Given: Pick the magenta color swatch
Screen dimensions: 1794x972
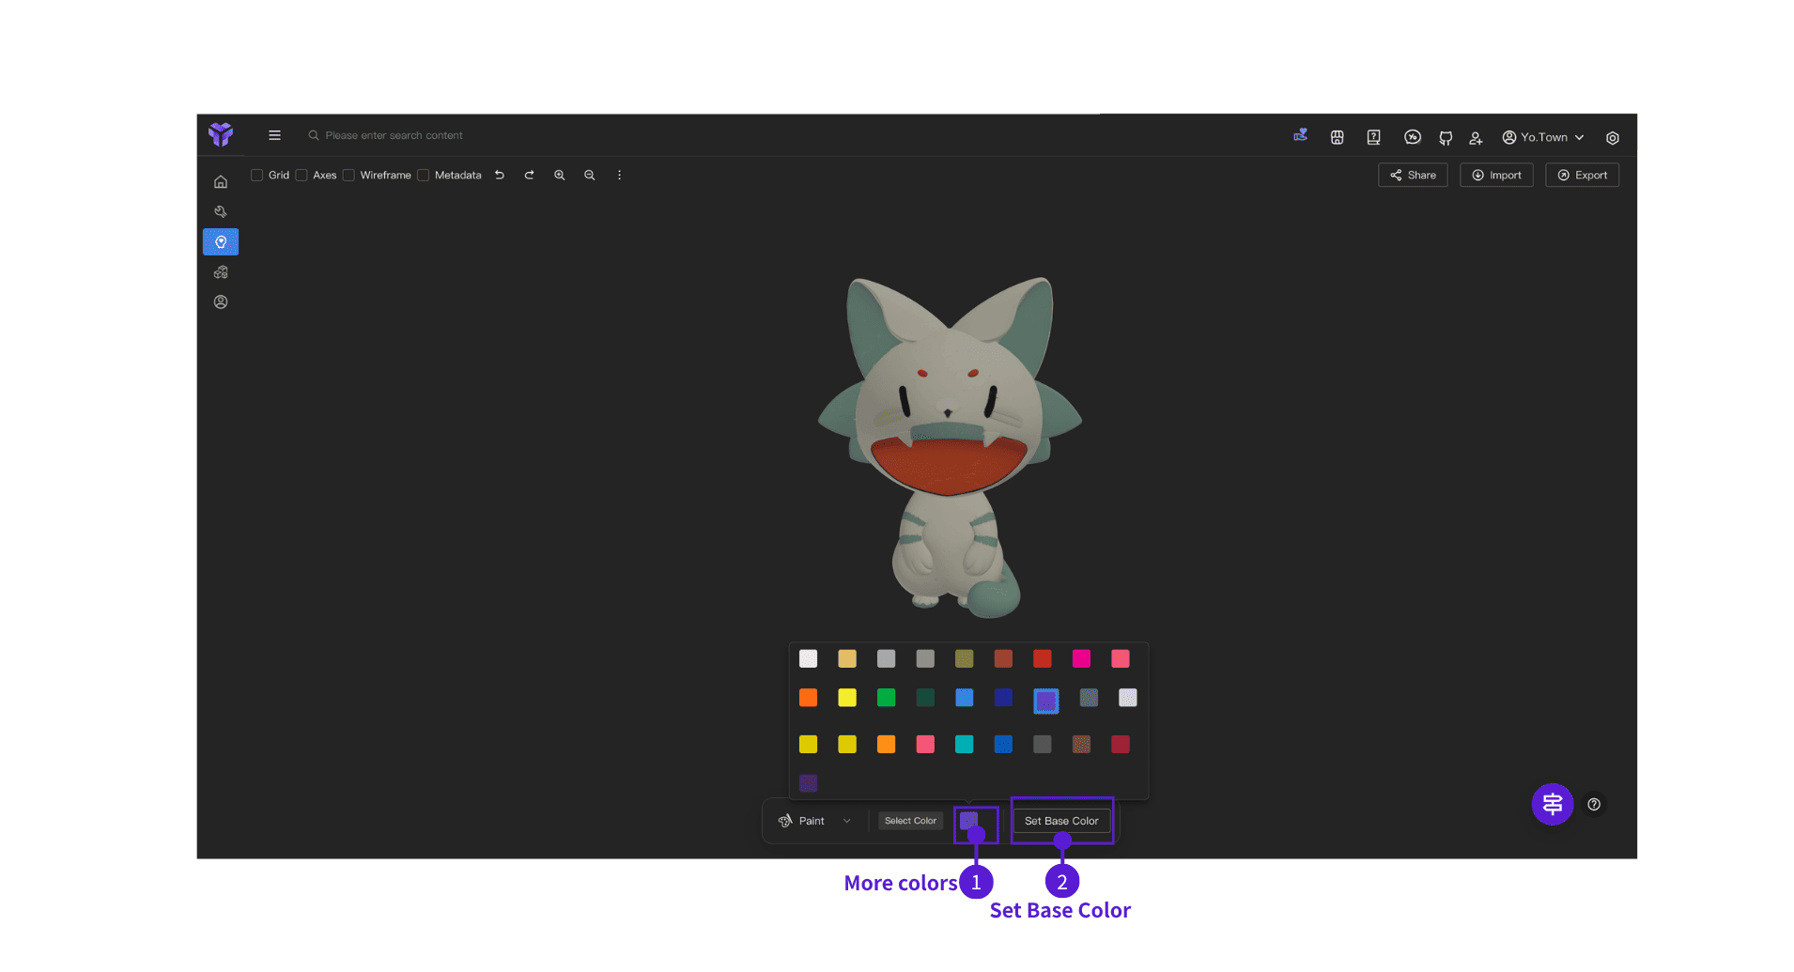Looking at the screenshot, I should (x=1081, y=658).
